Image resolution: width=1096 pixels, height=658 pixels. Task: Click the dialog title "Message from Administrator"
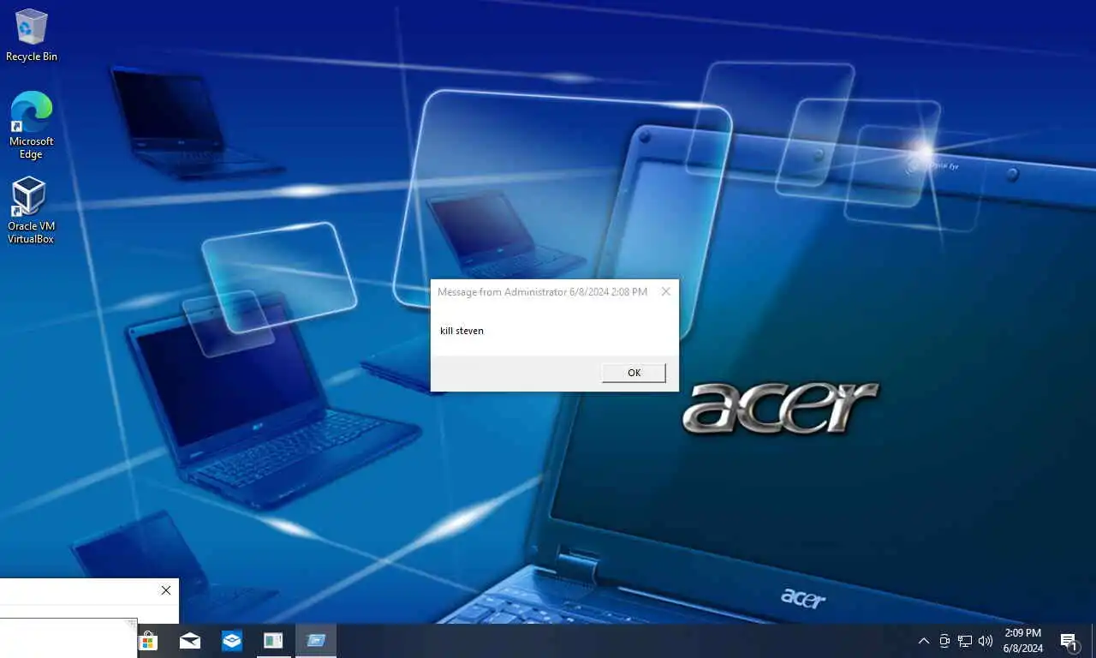coord(502,291)
